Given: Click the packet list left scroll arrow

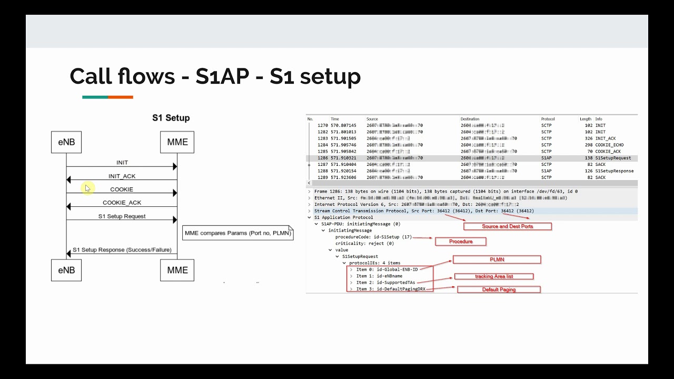Looking at the screenshot, I should [x=309, y=183].
